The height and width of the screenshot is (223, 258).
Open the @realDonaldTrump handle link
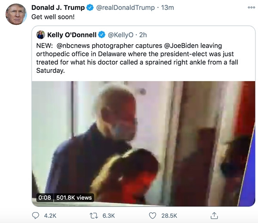coord(126,8)
